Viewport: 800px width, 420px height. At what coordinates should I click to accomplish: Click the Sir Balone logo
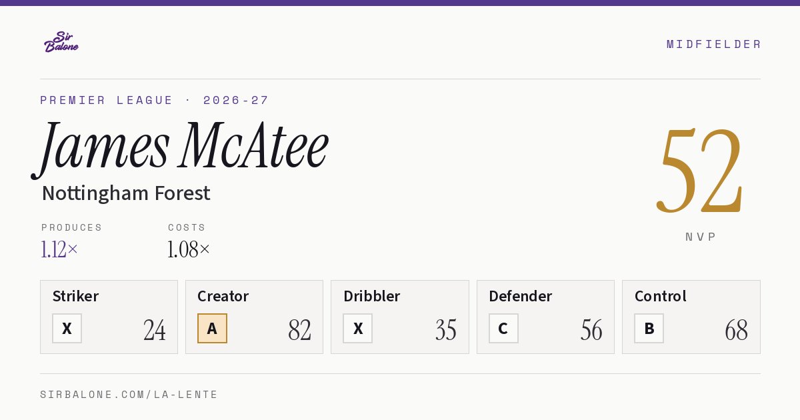[x=61, y=42]
